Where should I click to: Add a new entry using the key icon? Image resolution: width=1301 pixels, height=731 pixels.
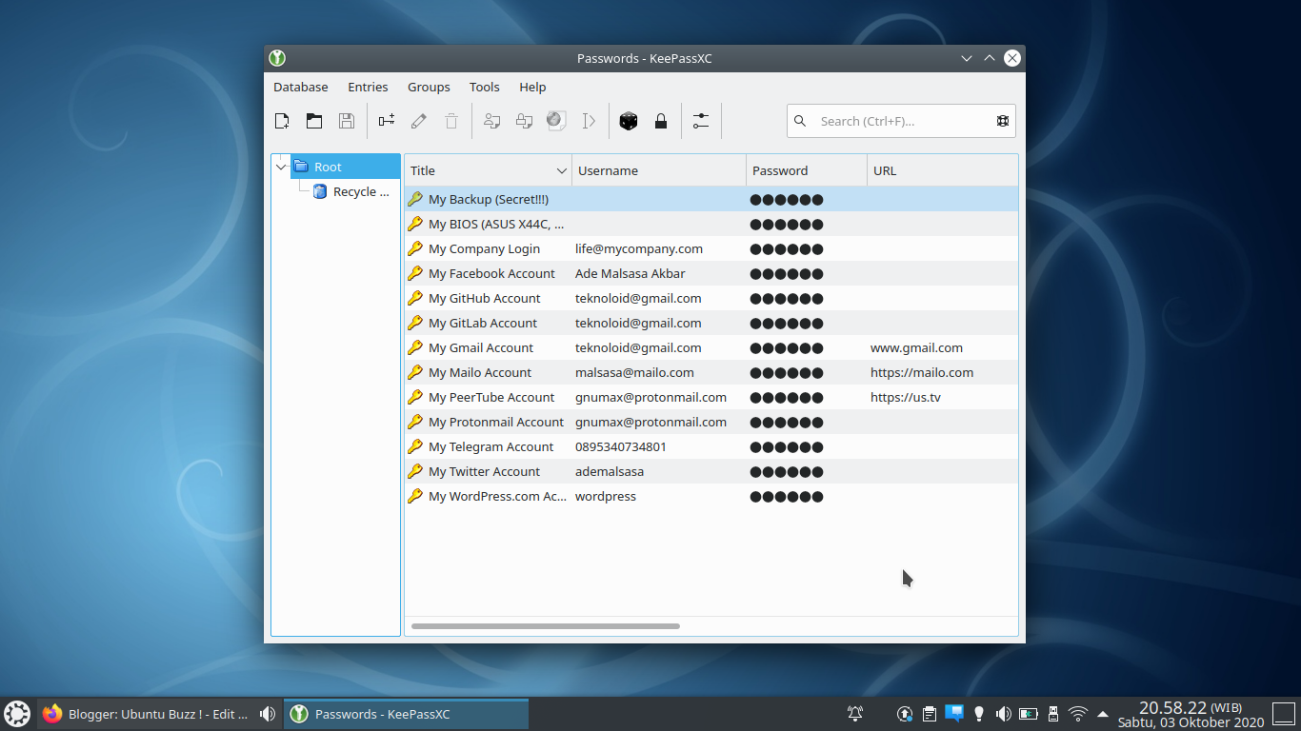pos(387,121)
